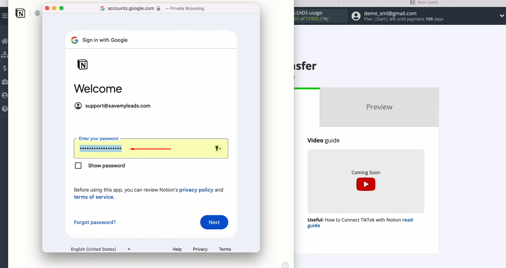Expand the account menu chevron in the top bar

[502, 16]
